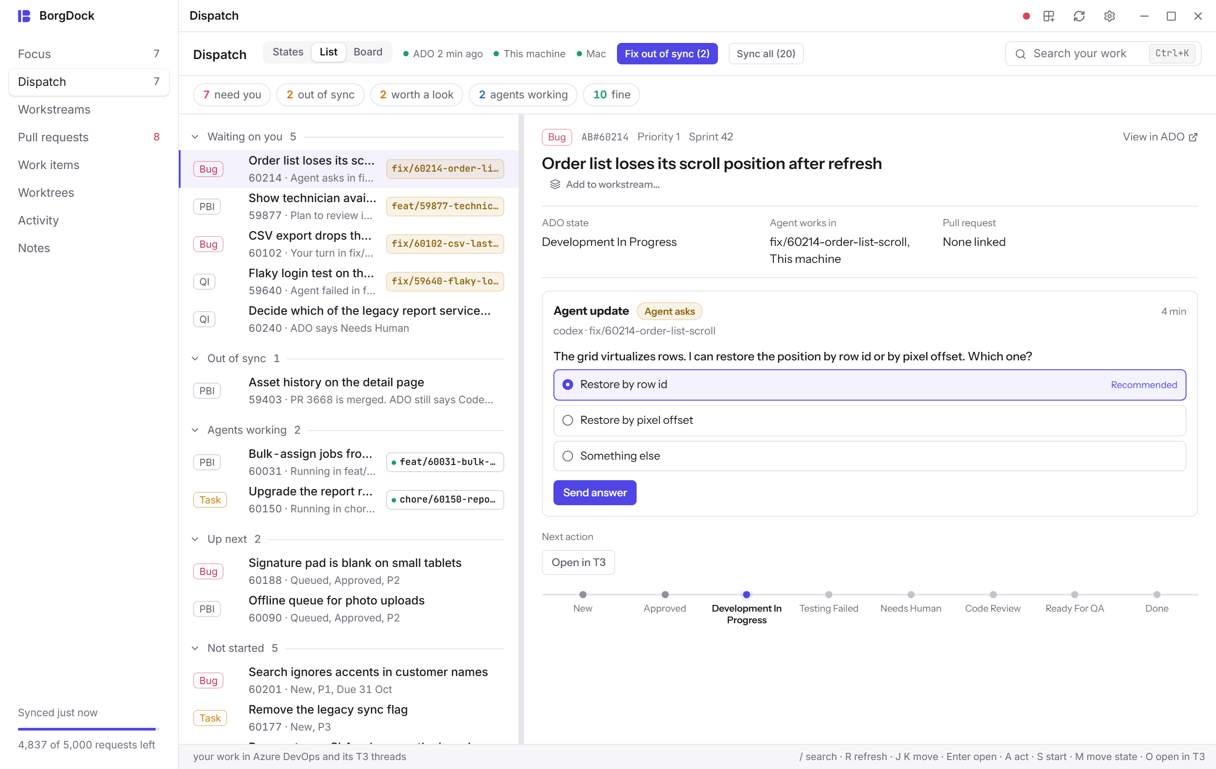Click the BorgDock logo icon
This screenshot has height=769, width=1216.
[x=24, y=16]
